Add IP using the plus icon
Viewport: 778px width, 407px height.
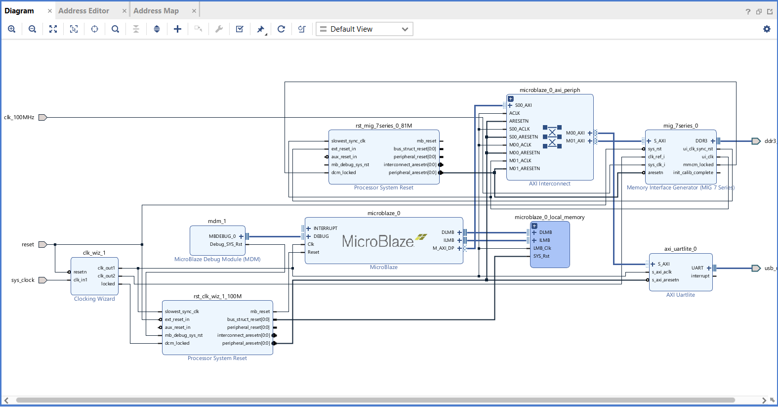tap(178, 29)
